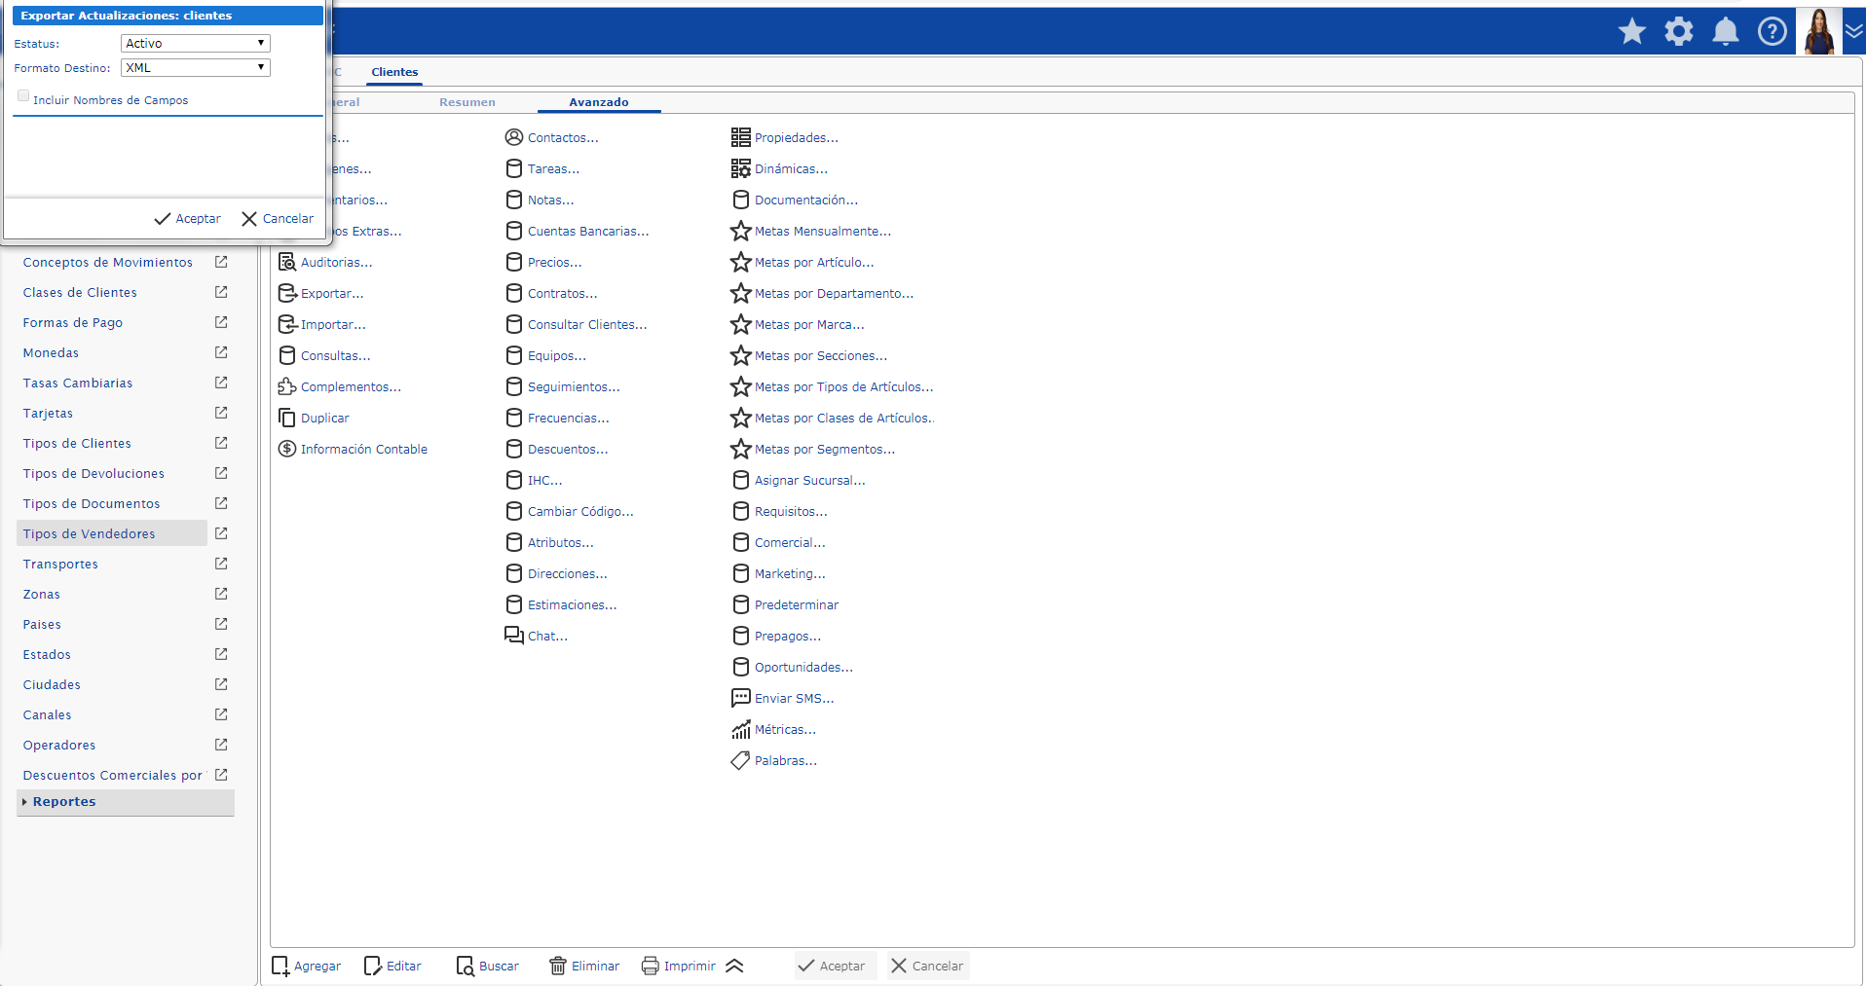Open the Chat bubbles icon
Image resolution: width=1866 pixels, height=986 pixels.
pos(514,636)
